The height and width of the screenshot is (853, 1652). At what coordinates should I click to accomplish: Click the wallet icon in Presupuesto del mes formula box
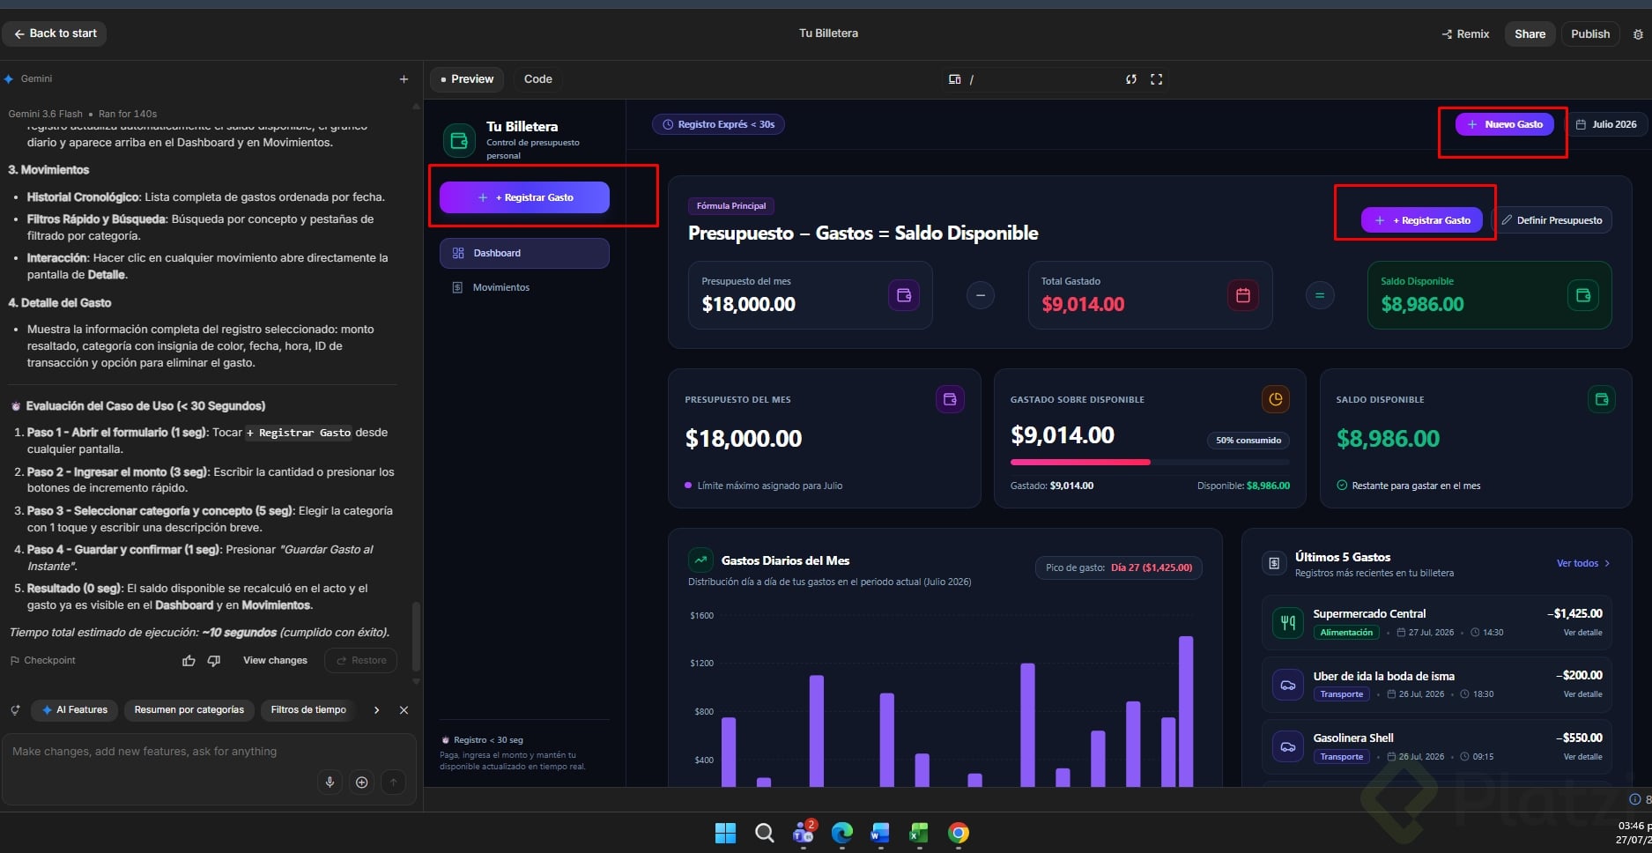(x=904, y=295)
